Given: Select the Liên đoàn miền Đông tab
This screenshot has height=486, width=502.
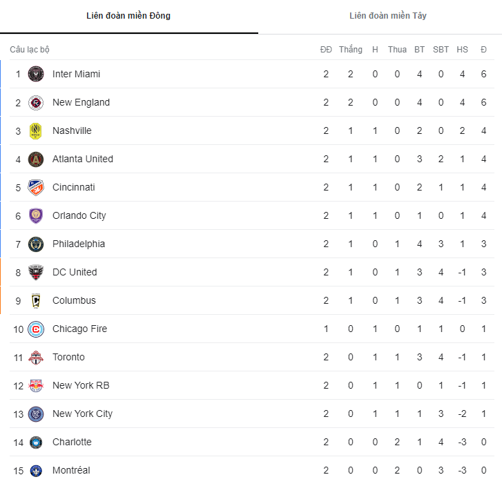Looking at the screenshot, I should (x=128, y=16).
